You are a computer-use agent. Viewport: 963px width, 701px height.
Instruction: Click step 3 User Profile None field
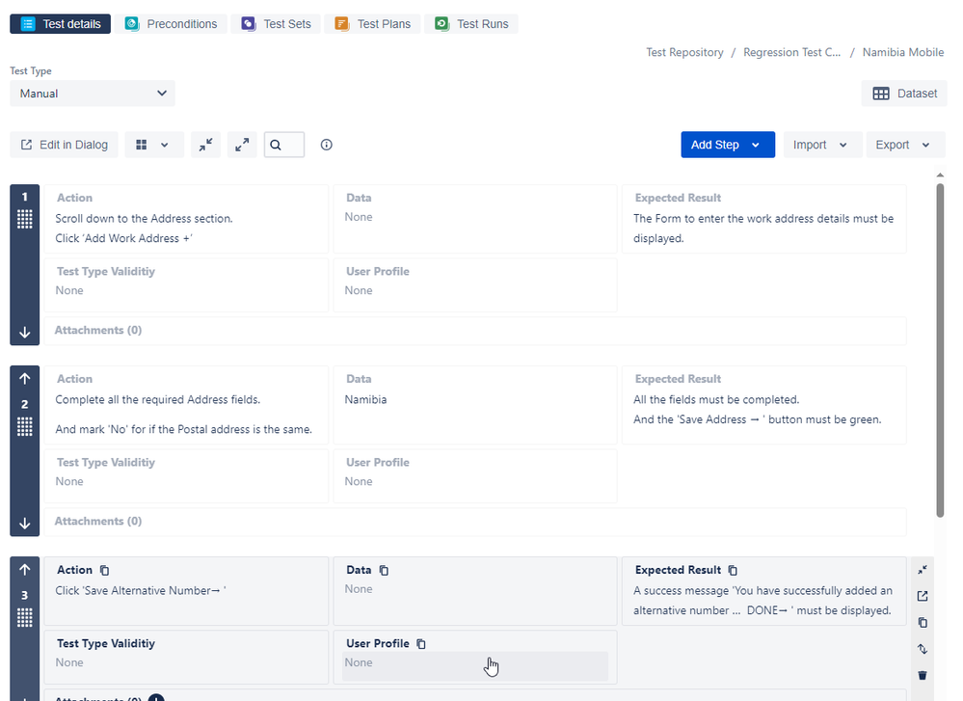[474, 666]
